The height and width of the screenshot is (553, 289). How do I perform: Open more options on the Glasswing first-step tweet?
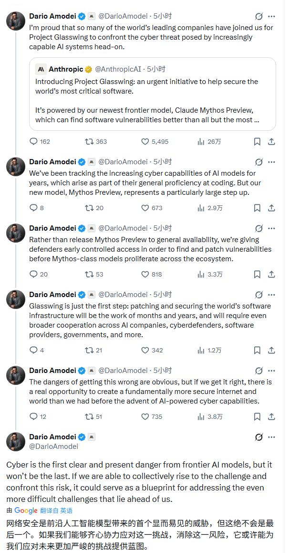[x=272, y=295]
